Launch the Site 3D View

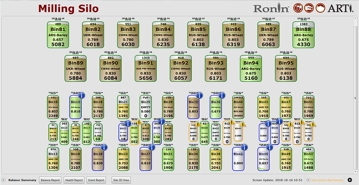point(121,180)
